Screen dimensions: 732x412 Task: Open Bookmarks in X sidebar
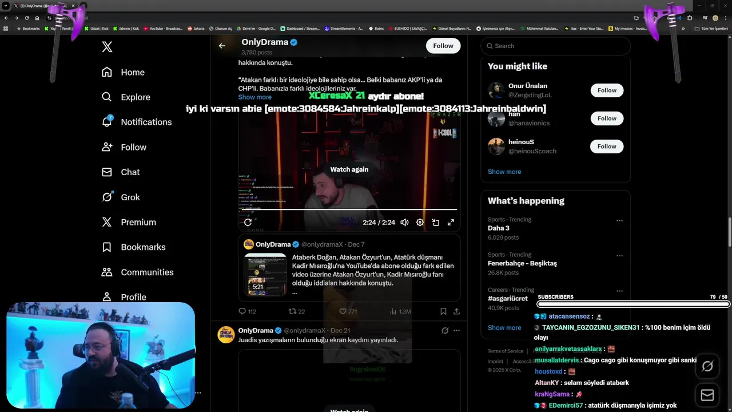coord(133,247)
